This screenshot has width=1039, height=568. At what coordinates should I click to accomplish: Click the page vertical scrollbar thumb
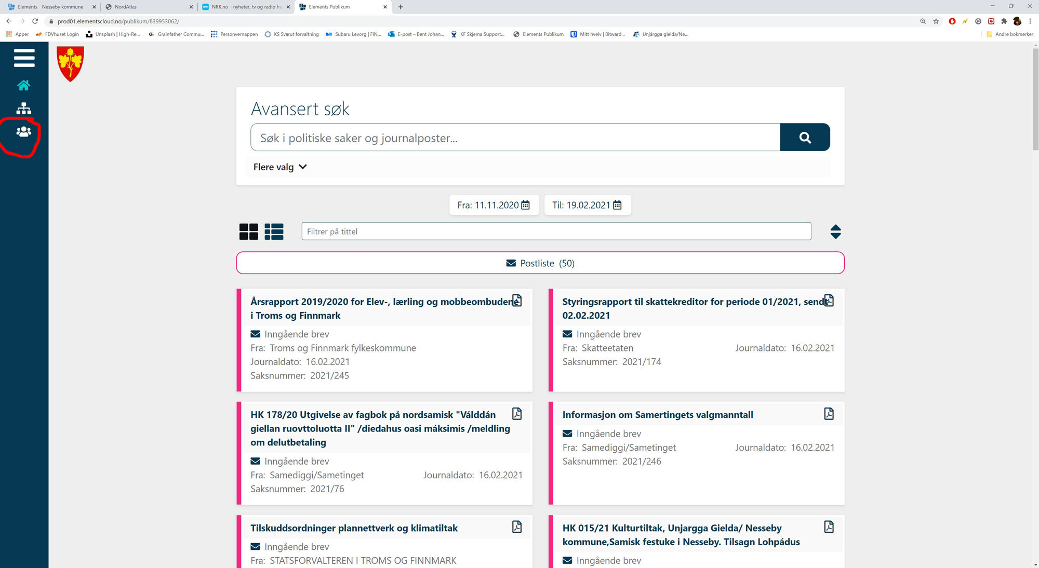click(1035, 100)
